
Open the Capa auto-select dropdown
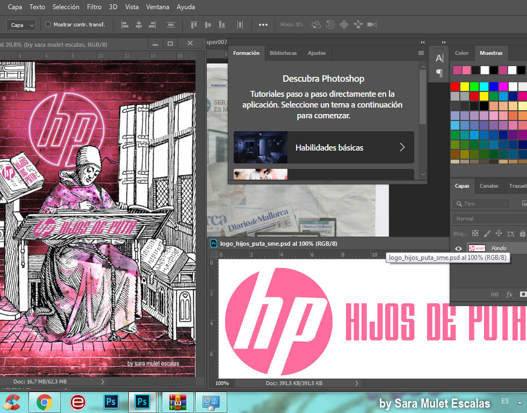21,25
